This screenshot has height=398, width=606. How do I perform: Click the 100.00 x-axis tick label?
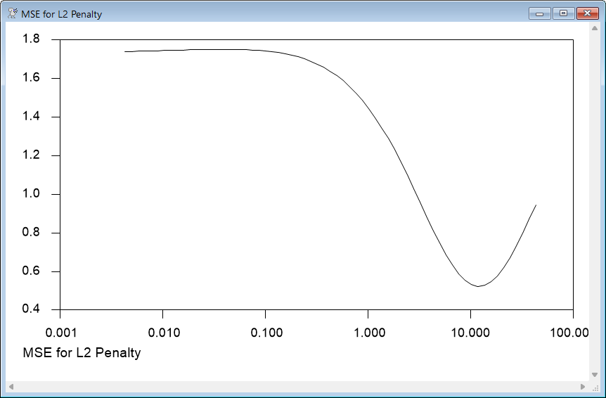tap(571, 332)
